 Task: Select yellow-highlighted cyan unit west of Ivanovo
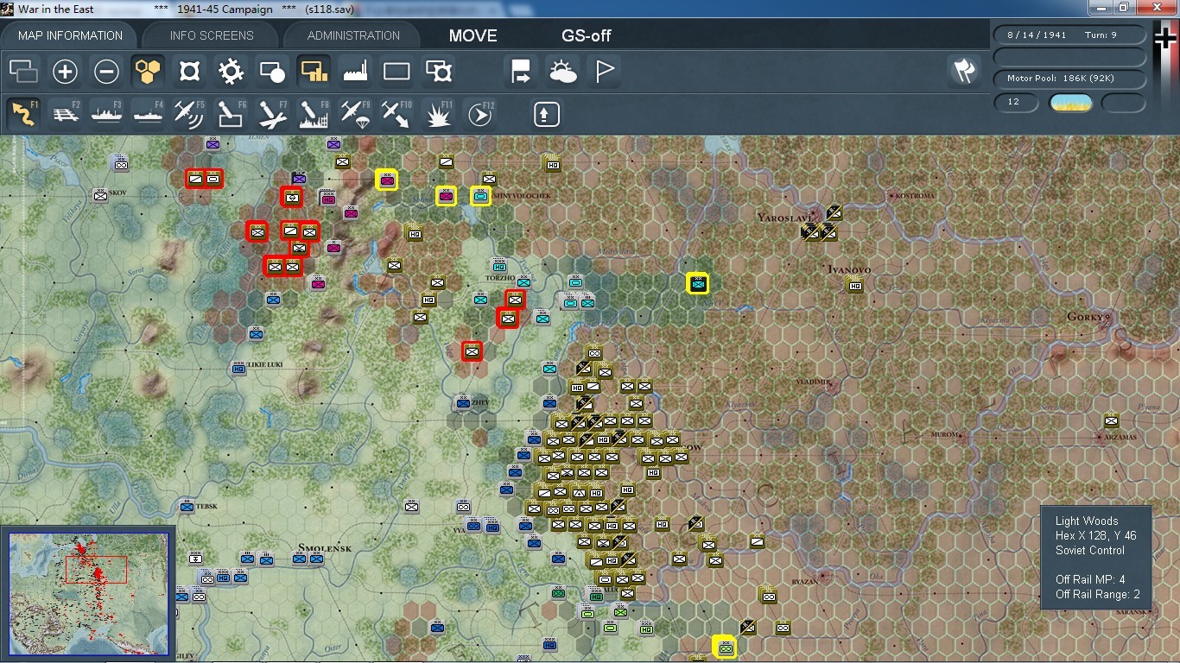pos(698,282)
